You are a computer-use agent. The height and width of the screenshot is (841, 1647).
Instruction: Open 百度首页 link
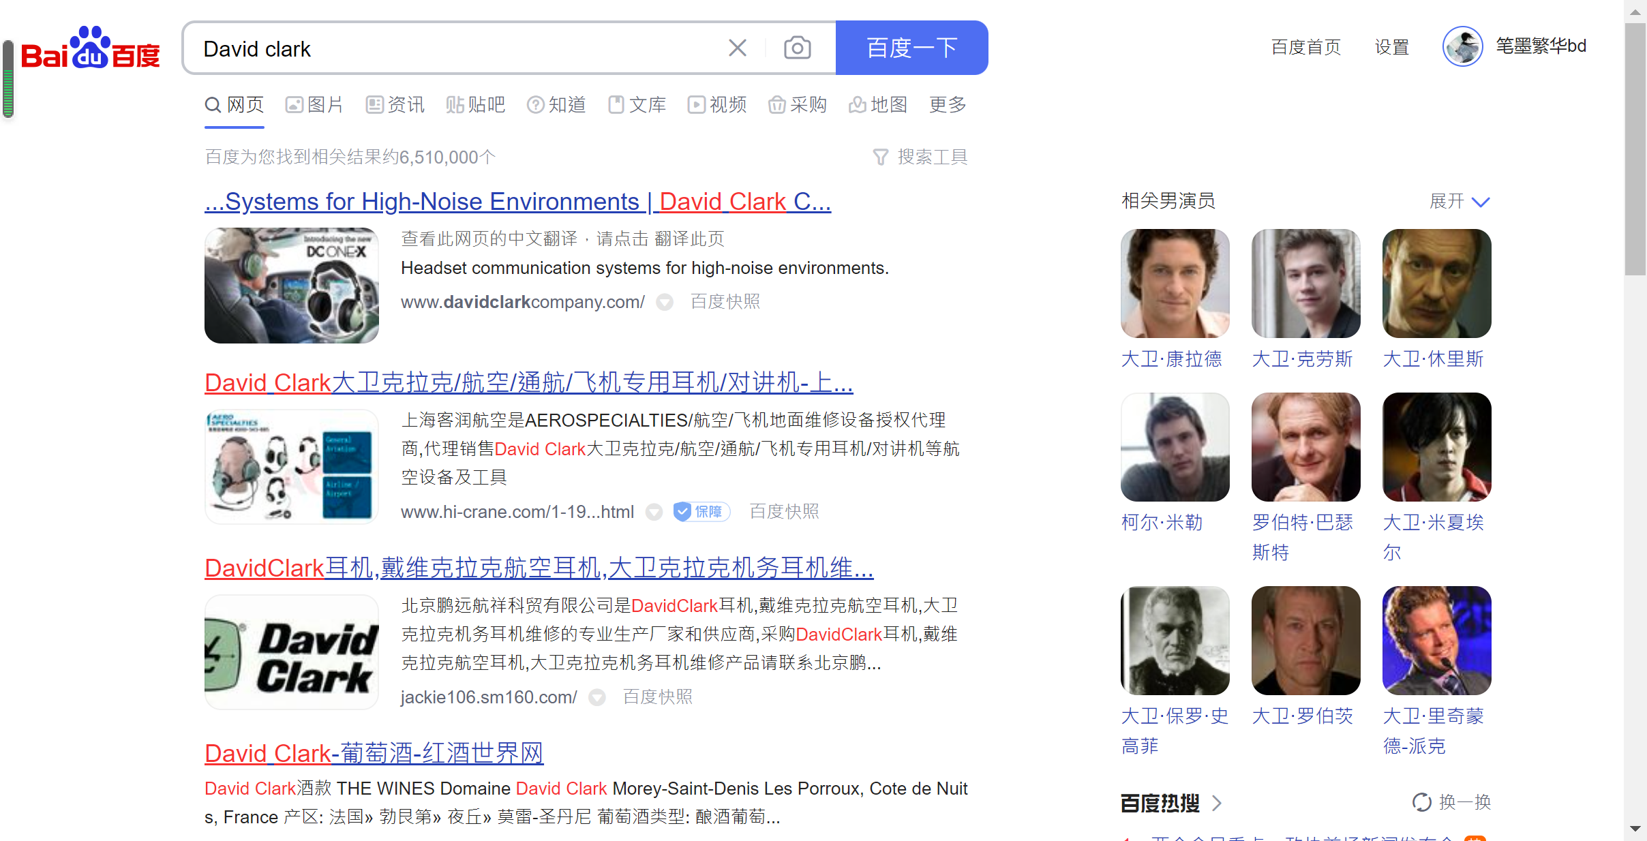click(x=1305, y=47)
